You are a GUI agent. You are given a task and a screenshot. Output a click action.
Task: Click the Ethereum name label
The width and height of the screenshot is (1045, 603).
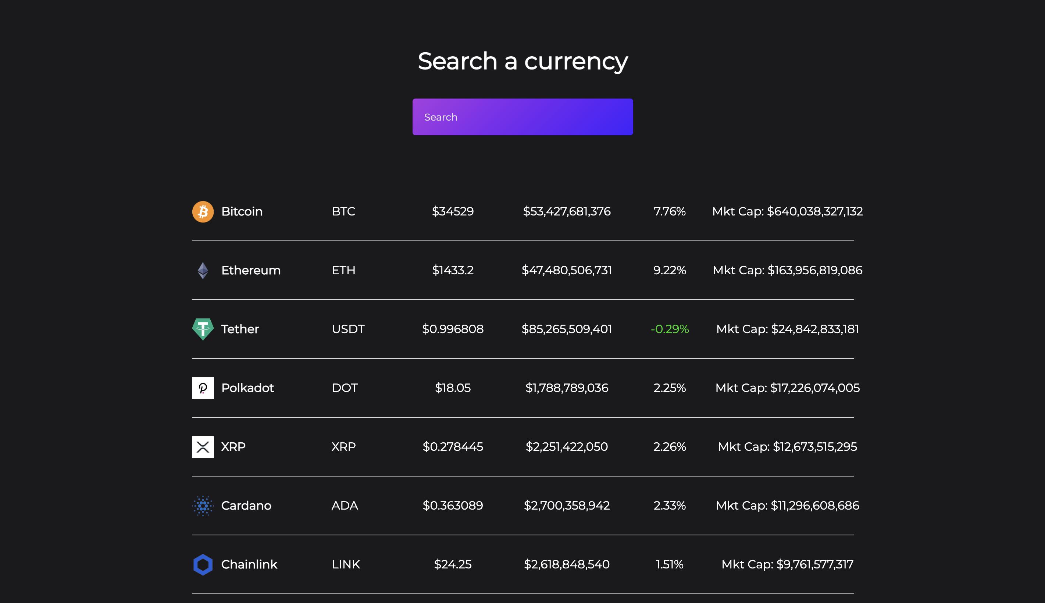[251, 271]
